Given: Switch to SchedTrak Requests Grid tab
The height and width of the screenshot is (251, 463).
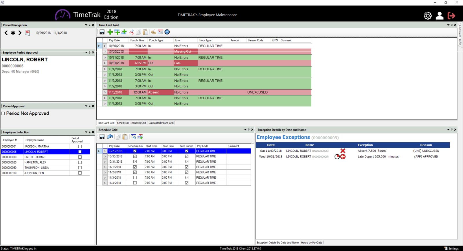Looking at the screenshot, I should (x=131, y=123).
